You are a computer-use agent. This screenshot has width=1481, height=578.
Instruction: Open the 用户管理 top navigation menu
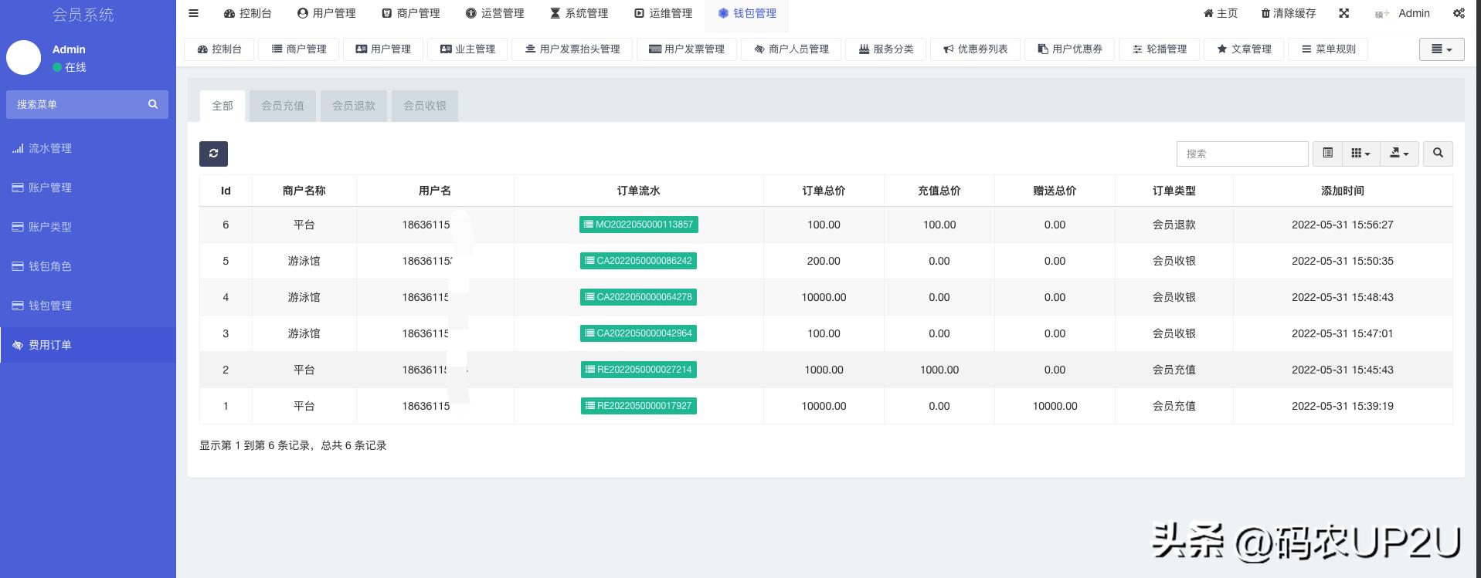pos(327,13)
